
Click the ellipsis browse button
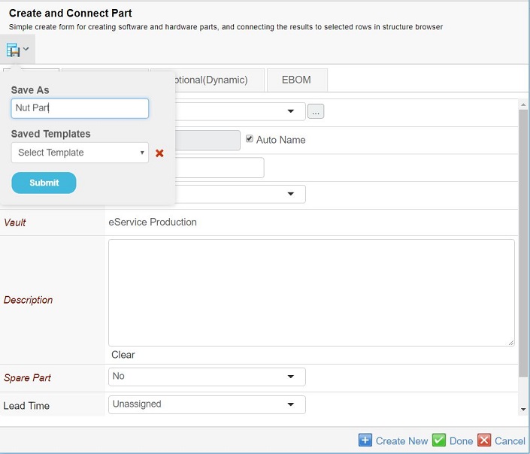point(316,111)
